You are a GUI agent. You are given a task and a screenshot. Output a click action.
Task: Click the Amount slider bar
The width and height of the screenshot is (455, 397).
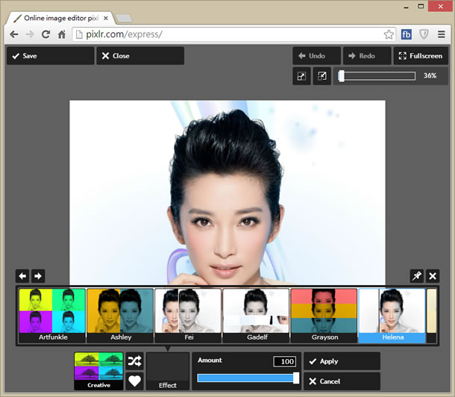tap(247, 378)
